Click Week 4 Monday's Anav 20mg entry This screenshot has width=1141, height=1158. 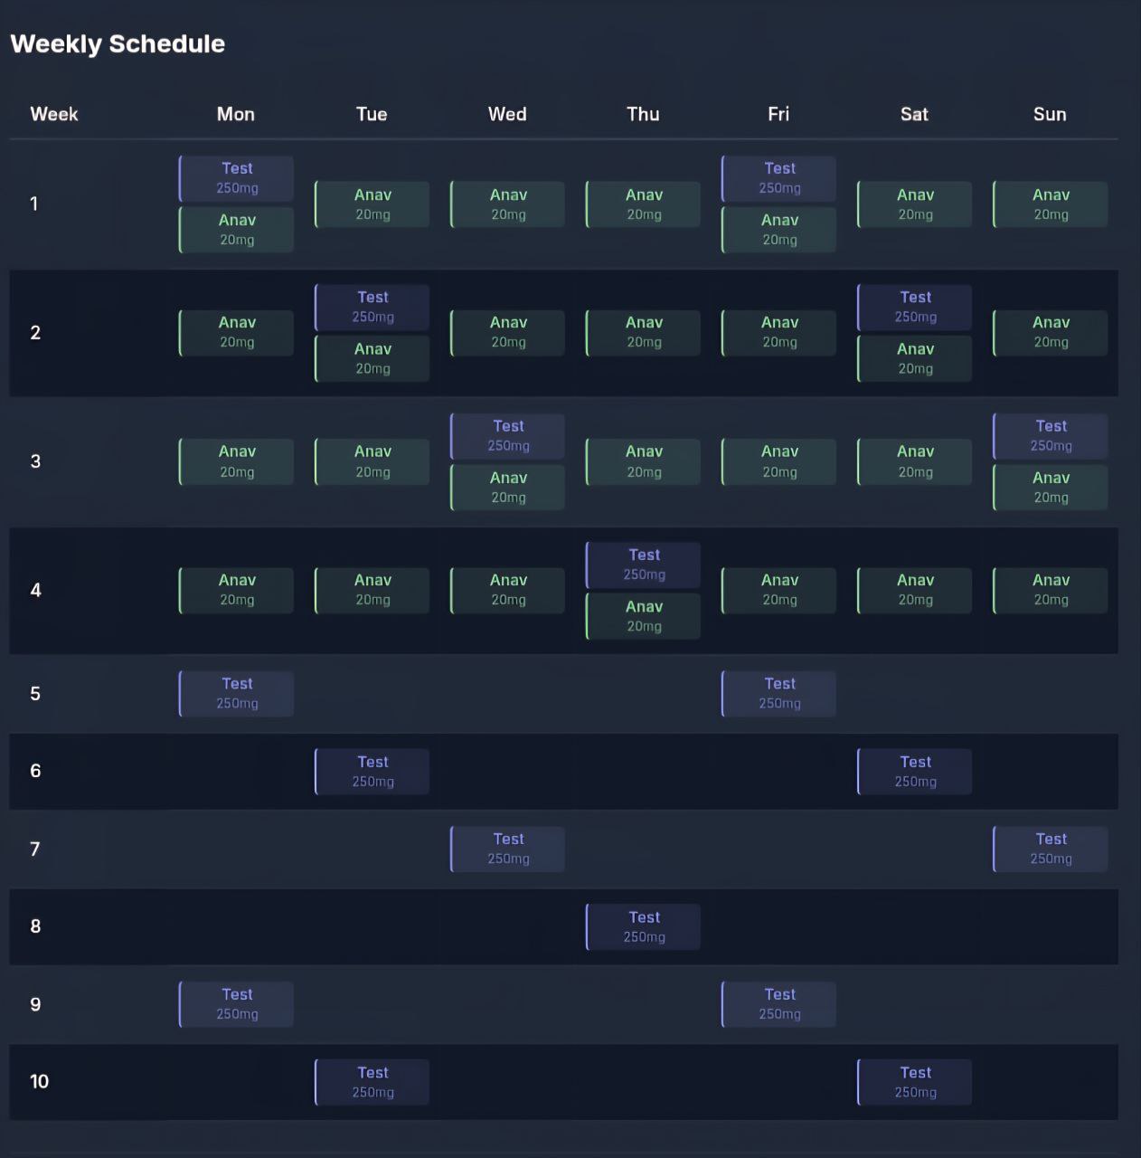(x=237, y=590)
